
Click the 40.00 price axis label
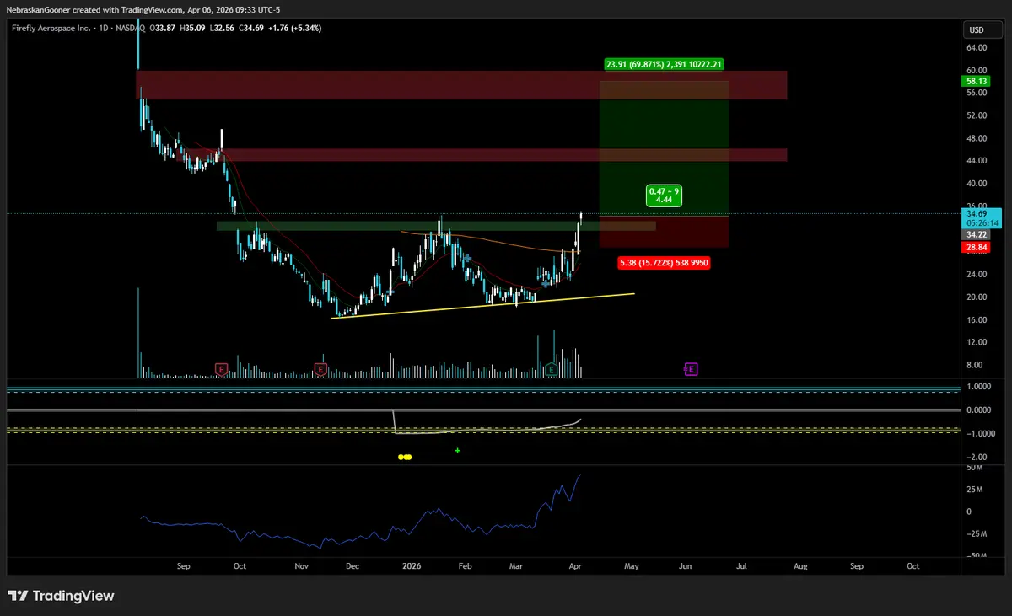click(977, 184)
